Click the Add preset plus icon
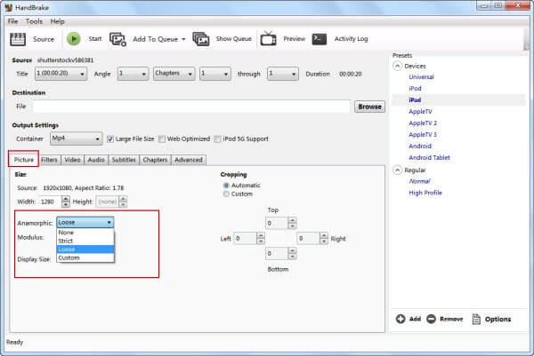This screenshot has width=534, height=356. pos(400,319)
